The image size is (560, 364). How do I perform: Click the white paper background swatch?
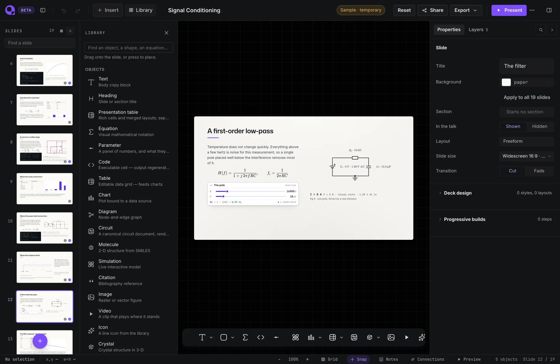click(x=506, y=82)
